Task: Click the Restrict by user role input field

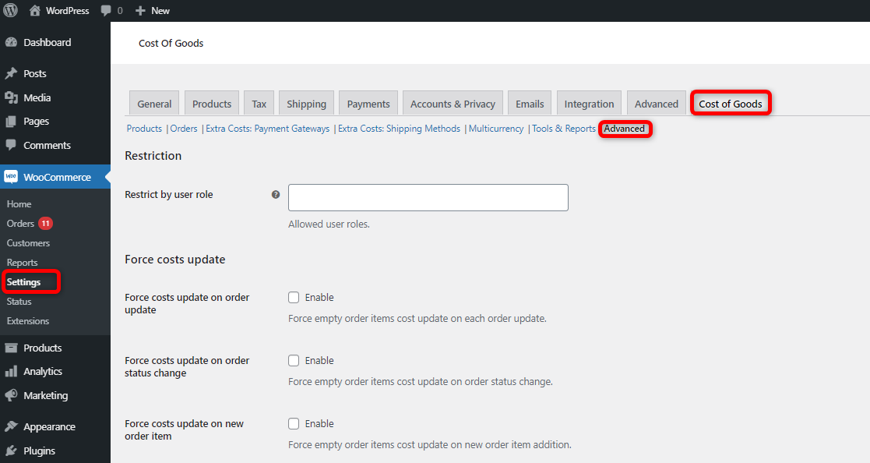Action: (x=428, y=198)
